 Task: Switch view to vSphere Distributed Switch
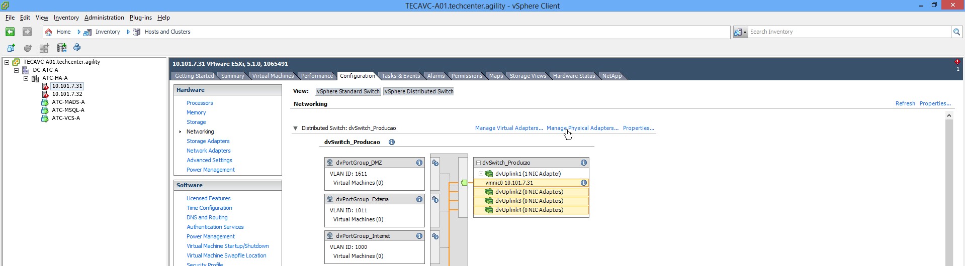click(x=419, y=91)
